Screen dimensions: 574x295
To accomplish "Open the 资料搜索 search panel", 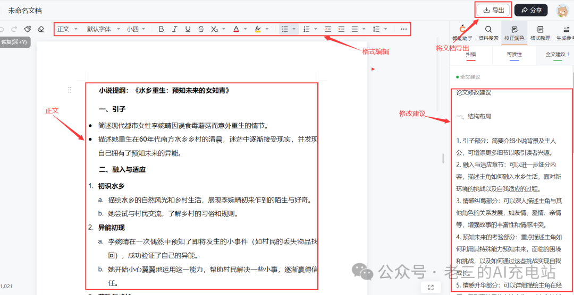I will click(x=488, y=32).
